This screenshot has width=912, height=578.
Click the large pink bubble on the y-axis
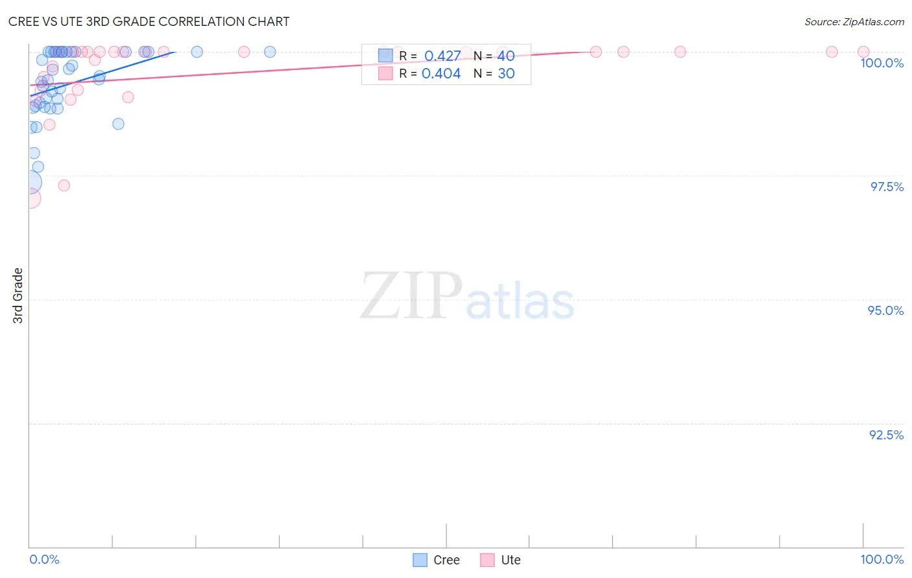(30, 198)
